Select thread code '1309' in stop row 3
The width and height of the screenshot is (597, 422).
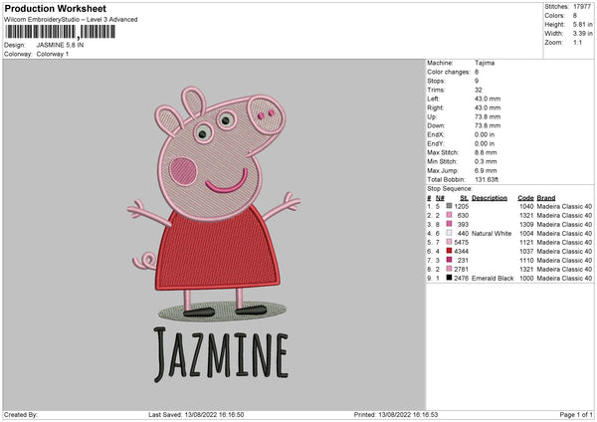point(526,224)
